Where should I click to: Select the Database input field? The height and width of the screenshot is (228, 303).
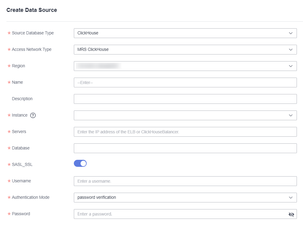point(185,148)
